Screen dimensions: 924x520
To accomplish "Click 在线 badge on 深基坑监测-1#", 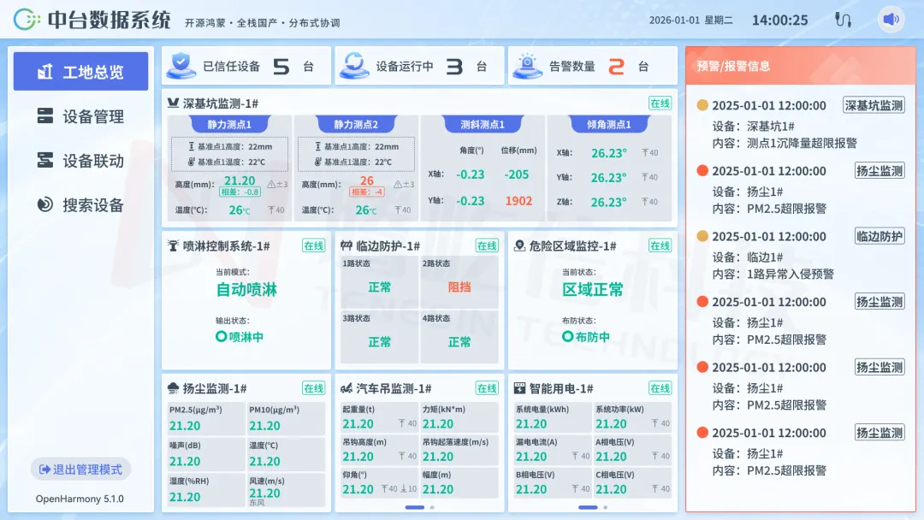I will pyautogui.click(x=660, y=103).
